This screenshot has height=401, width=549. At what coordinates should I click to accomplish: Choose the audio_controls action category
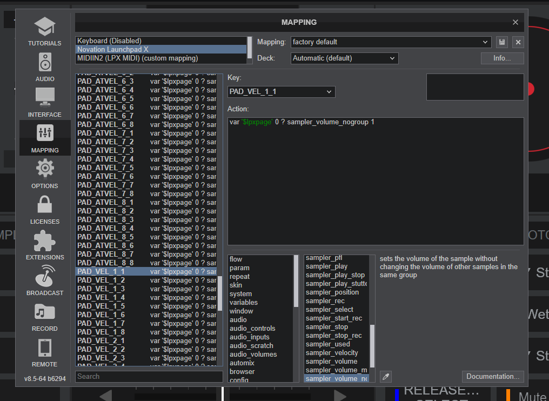[x=261, y=328]
